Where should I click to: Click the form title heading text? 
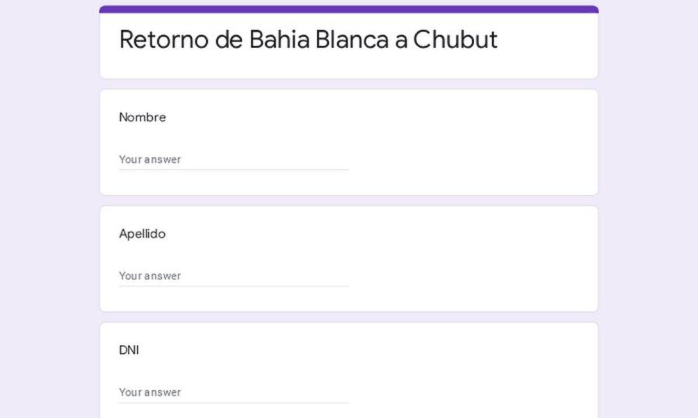pos(308,39)
